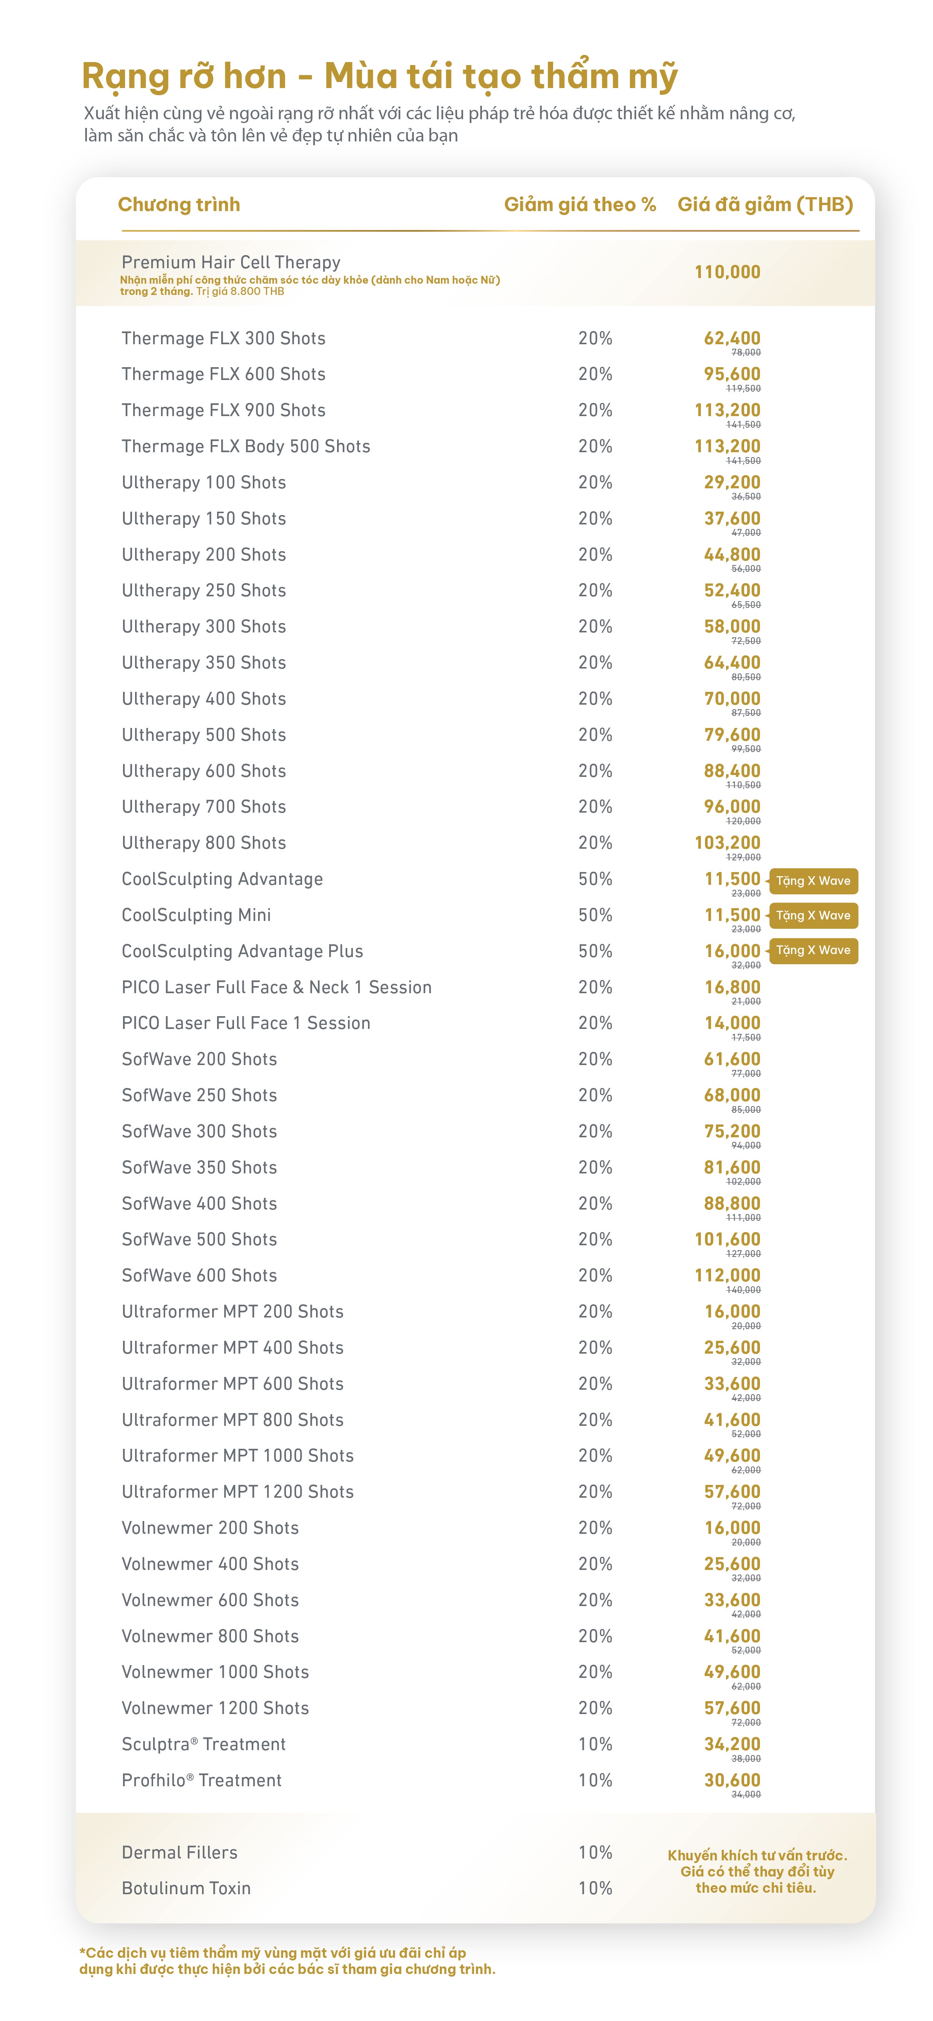
Task: Click the Rạng rỡ hơn page title
Action: coord(380,77)
